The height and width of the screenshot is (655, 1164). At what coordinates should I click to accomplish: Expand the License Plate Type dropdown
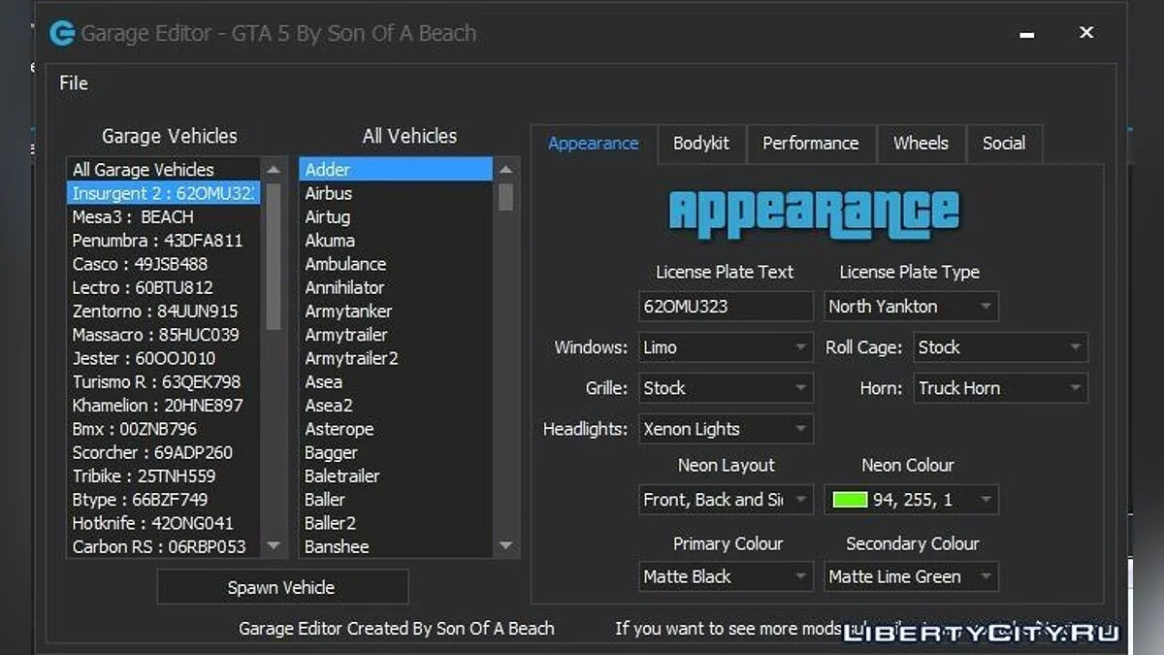click(x=911, y=307)
